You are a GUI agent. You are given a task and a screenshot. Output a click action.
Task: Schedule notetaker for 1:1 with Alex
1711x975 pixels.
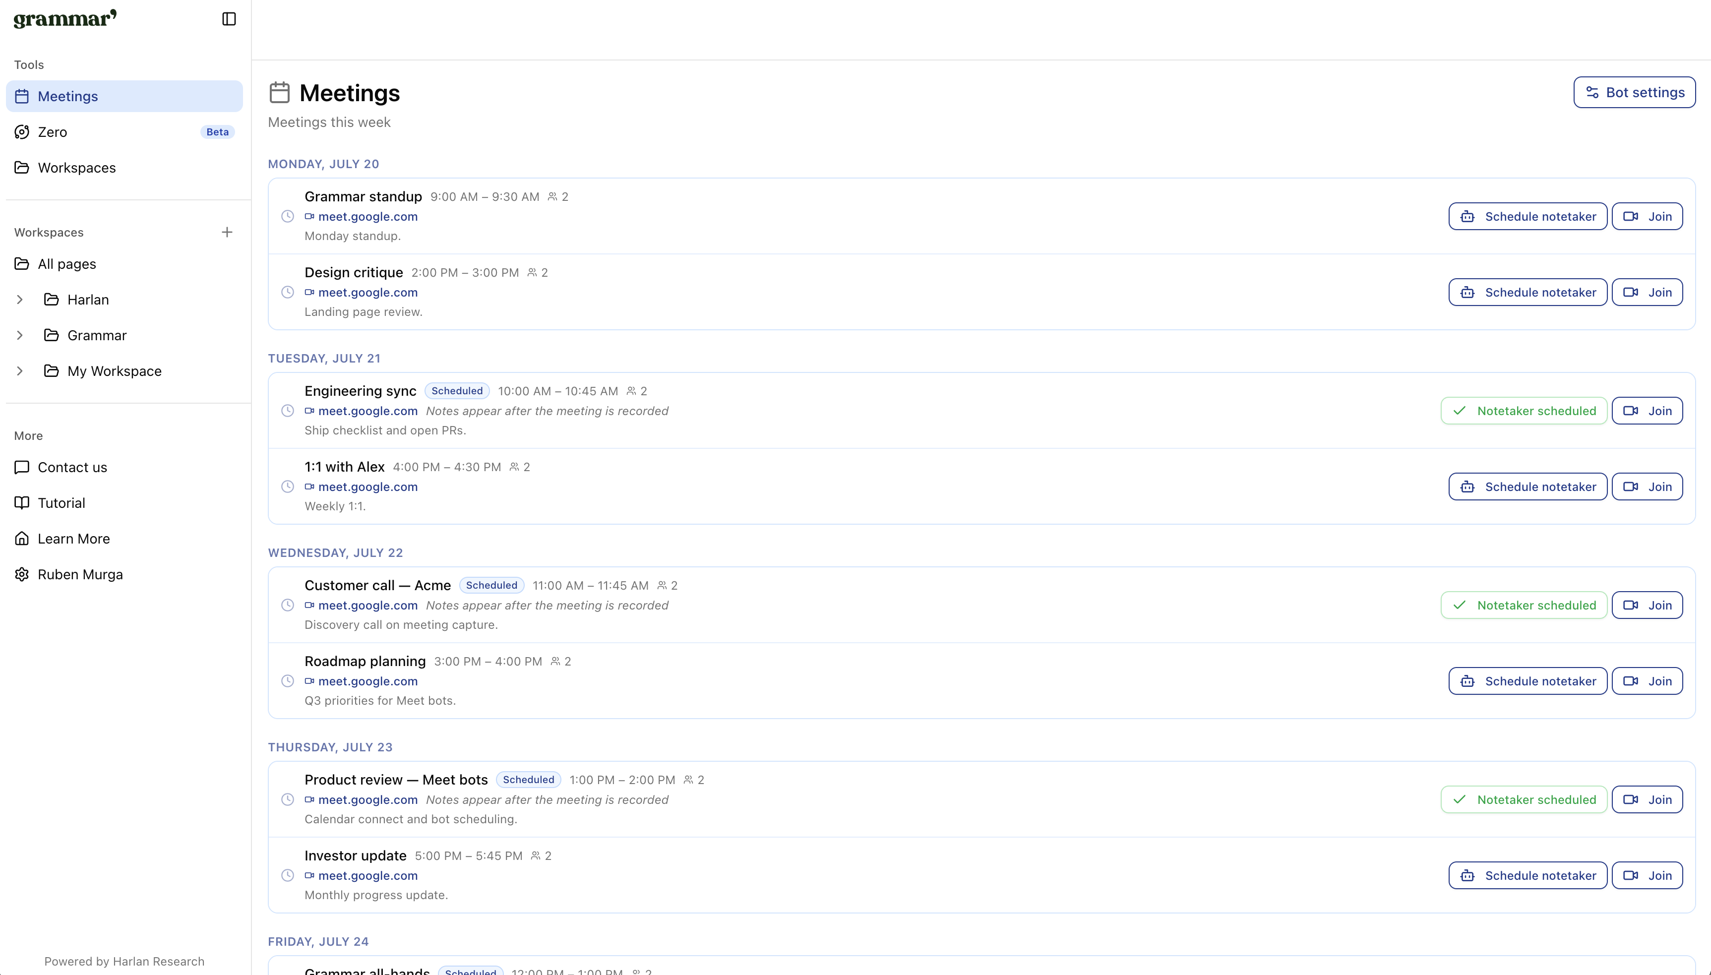coord(1528,487)
